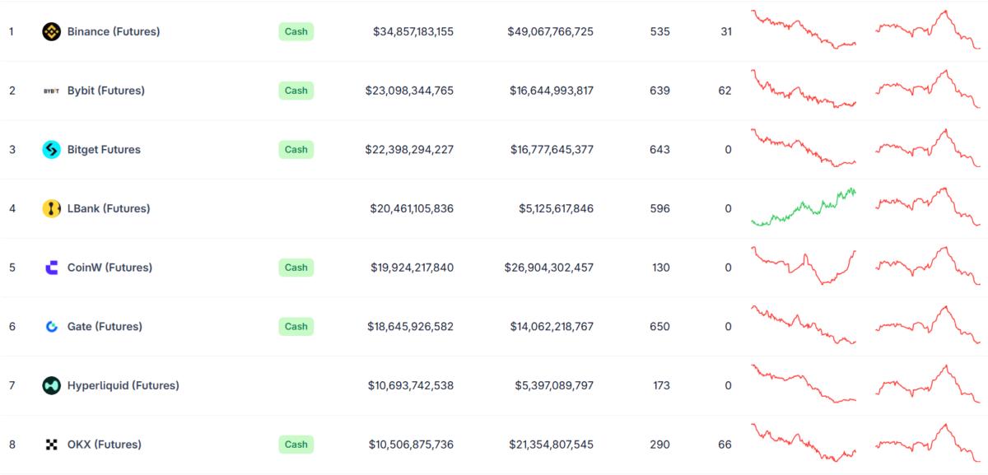Click the CoinW purple logo icon
Viewport: 988px width, 475px height.
tap(51, 268)
